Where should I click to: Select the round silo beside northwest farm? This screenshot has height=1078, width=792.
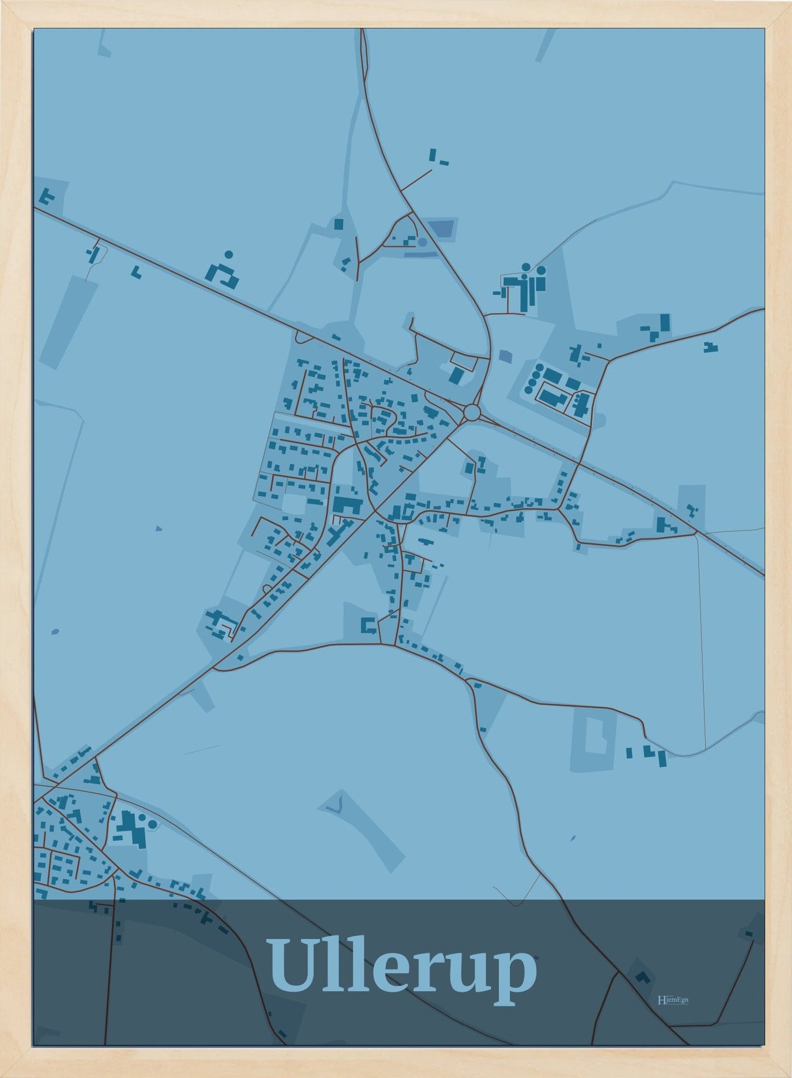click(x=229, y=254)
